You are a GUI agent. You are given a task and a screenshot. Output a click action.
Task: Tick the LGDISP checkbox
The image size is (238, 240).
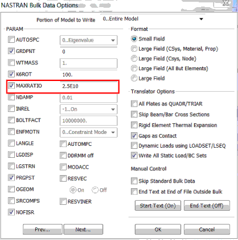coord(11,154)
